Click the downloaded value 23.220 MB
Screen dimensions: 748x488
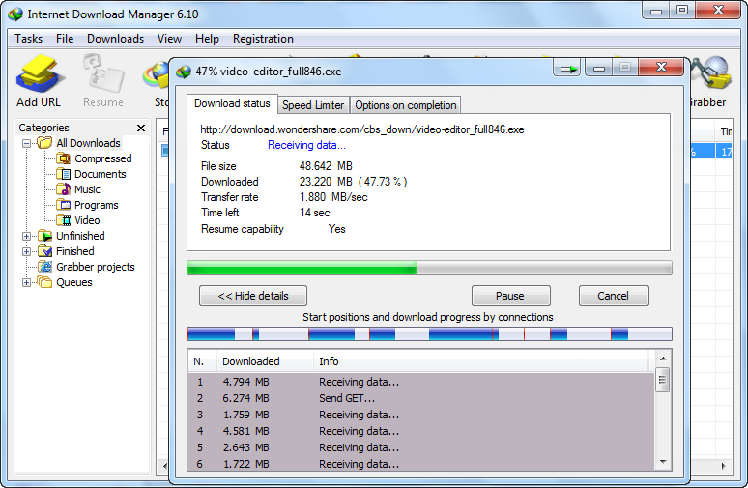[x=326, y=182]
